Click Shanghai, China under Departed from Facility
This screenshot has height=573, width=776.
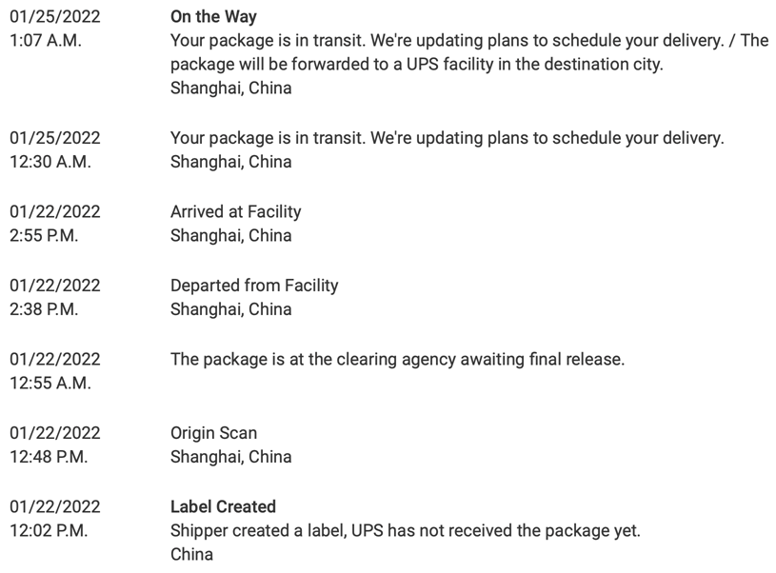pos(230,308)
